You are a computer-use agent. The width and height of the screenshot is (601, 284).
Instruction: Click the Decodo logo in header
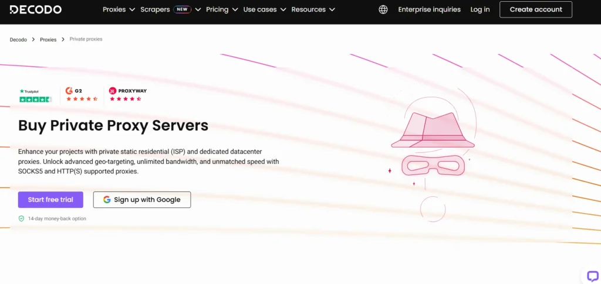coord(35,9)
